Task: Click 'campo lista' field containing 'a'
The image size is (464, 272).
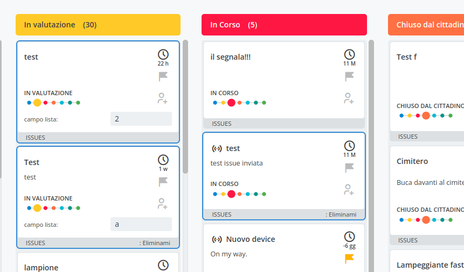Action: click(x=141, y=224)
